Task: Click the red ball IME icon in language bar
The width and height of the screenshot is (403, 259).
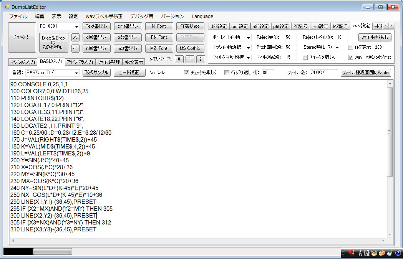Action: click(352, 253)
